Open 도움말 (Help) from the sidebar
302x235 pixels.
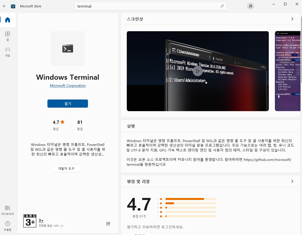pos(8,226)
